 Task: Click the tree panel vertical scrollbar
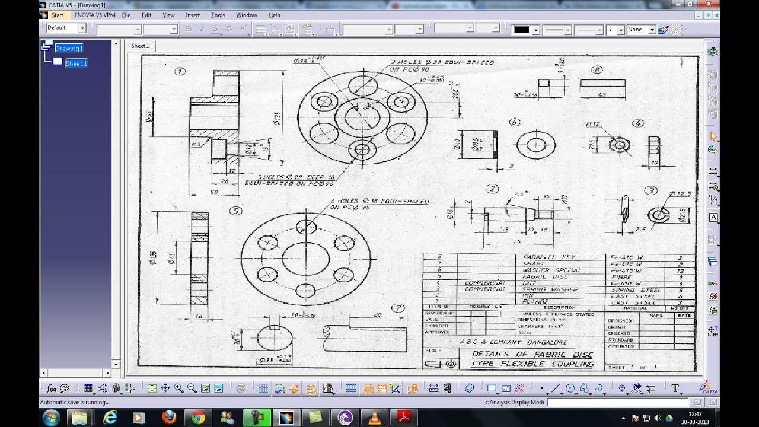coord(116,204)
